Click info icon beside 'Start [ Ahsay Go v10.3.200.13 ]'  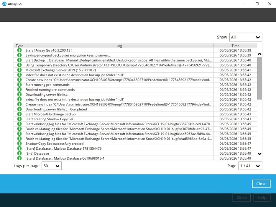pyautogui.click(x=20, y=50)
